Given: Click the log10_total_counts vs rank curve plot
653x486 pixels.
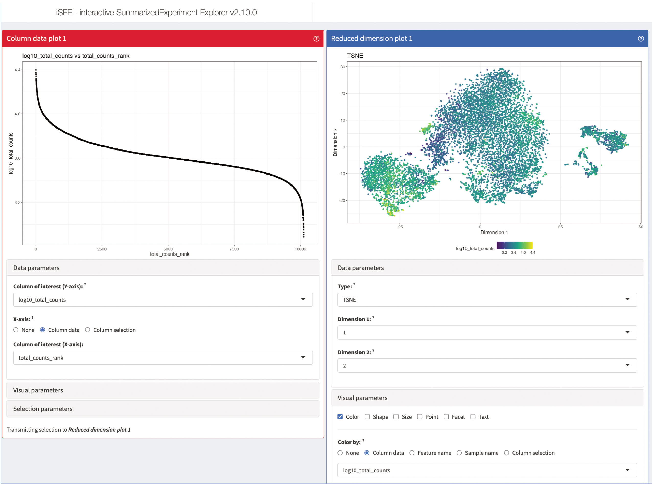Looking at the screenshot, I should point(170,153).
